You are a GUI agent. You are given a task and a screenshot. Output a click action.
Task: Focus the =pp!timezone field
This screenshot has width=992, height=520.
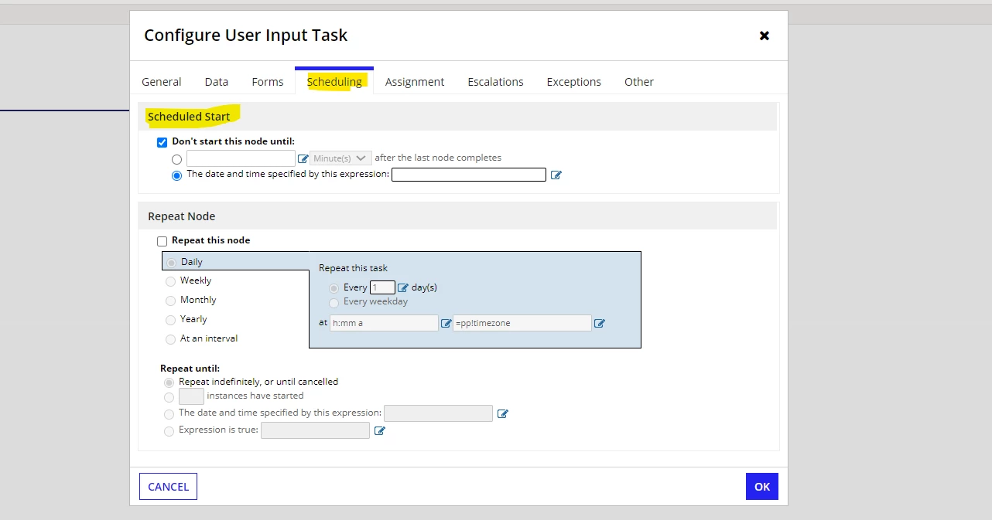point(522,323)
